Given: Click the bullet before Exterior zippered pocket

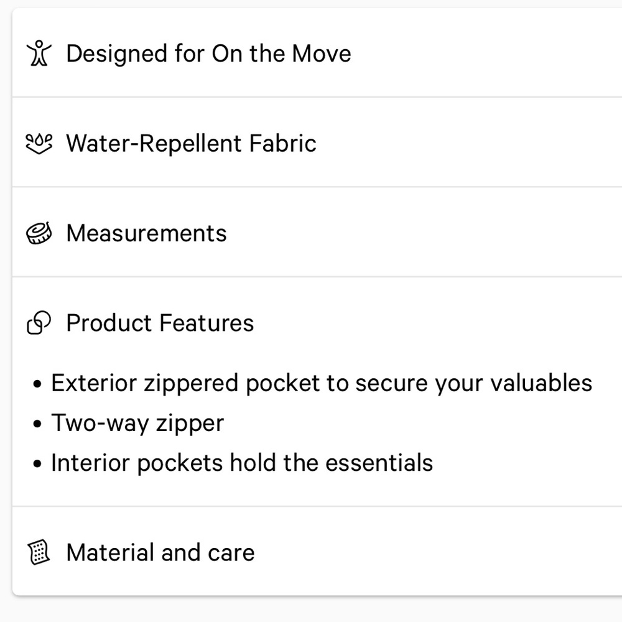Looking at the screenshot, I should [38, 384].
